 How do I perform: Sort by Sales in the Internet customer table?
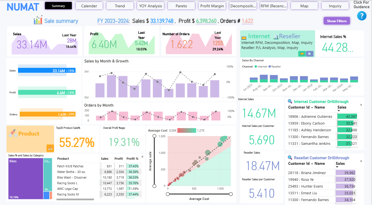342,107
